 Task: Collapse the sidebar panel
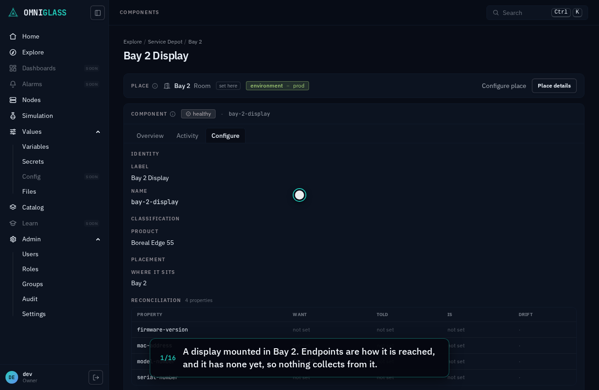98,13
